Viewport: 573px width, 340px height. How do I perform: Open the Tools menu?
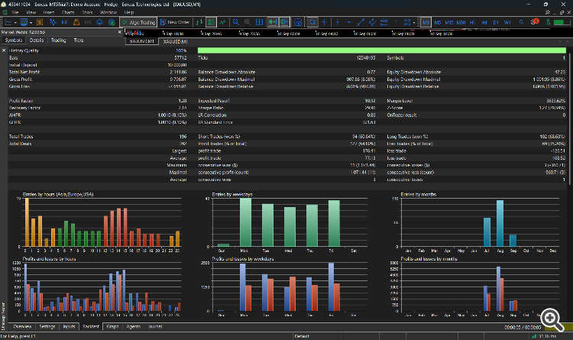(87, 12)
